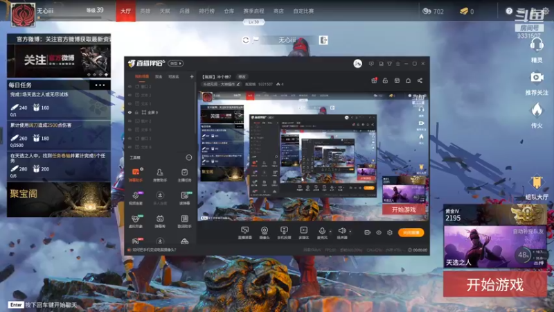Click the edit button beside the stream title

(242, 76)
